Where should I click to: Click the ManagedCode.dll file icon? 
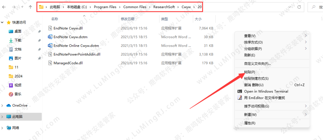coord(50,63)
